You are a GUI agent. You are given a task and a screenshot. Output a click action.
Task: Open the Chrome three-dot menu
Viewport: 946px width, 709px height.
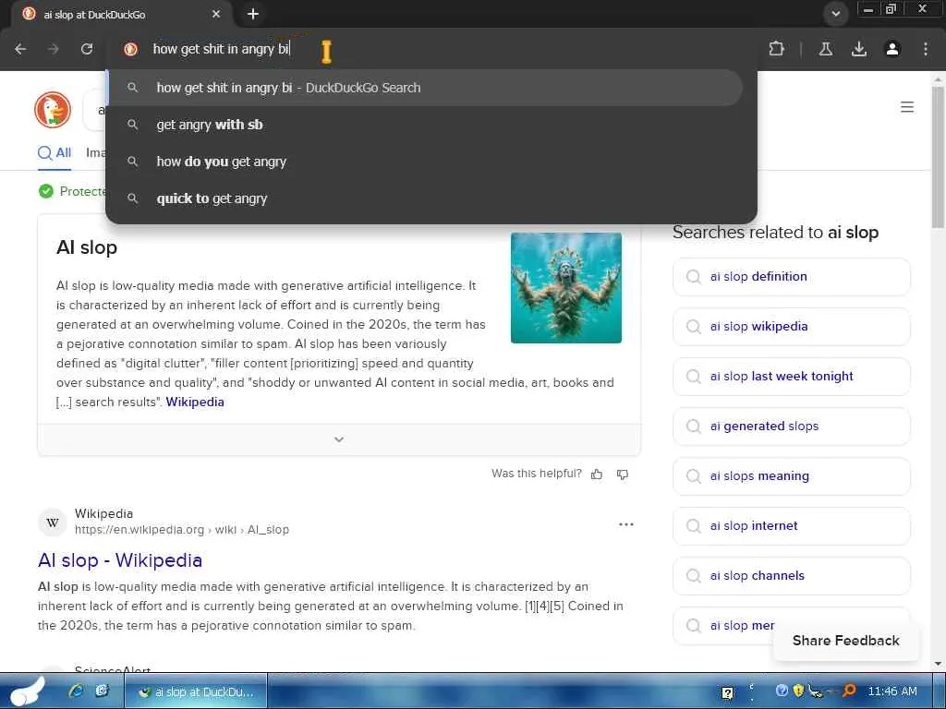coord(926,49)
